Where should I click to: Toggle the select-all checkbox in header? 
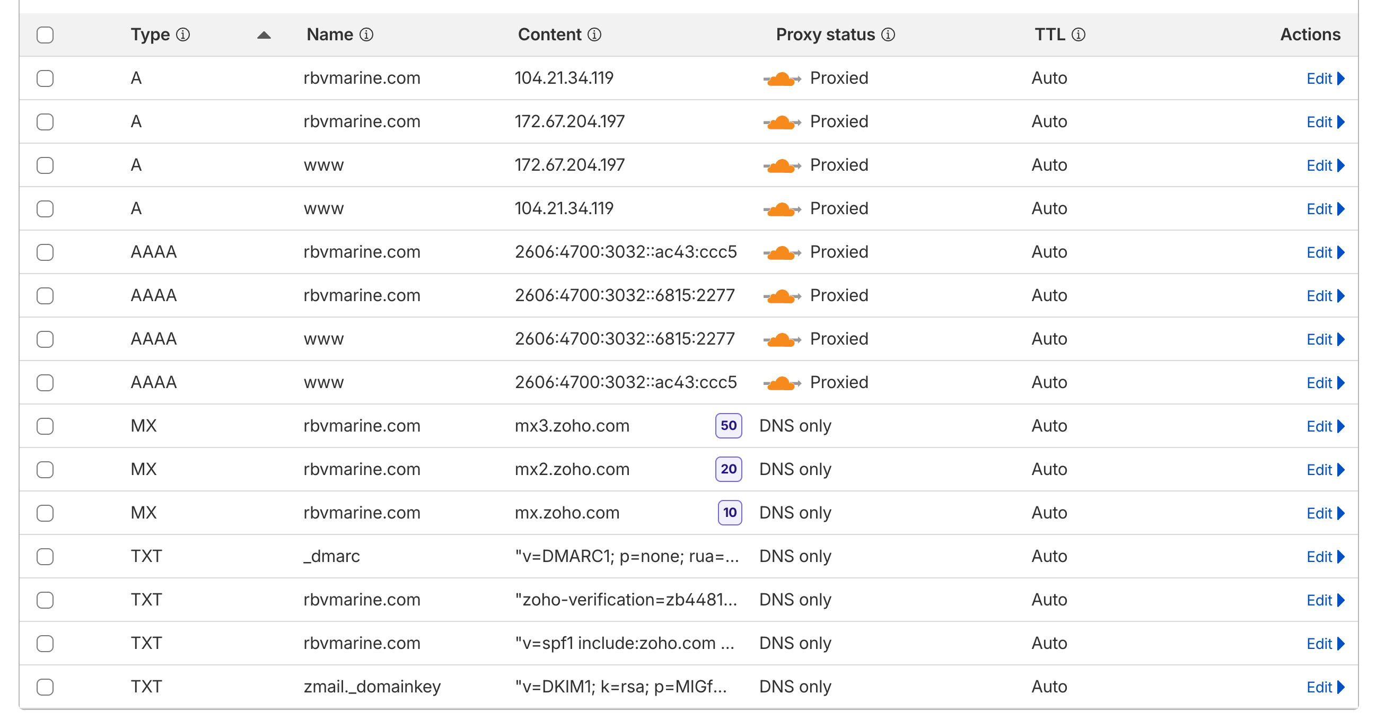tap(45, 35)
